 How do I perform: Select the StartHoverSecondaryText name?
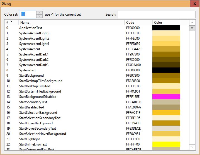click(x=38, y=129)
